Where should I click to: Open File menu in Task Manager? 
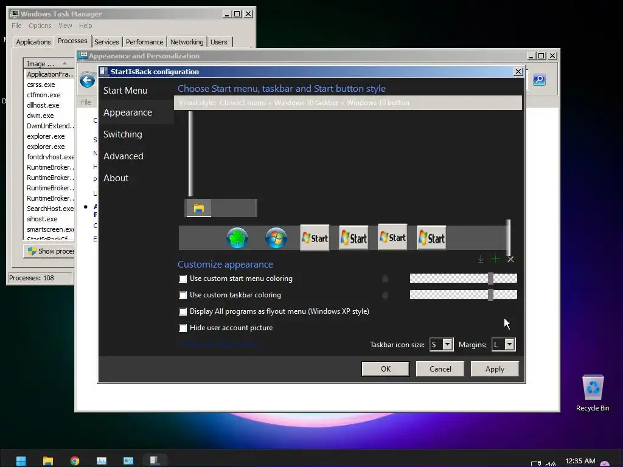[x=16, y=26]
